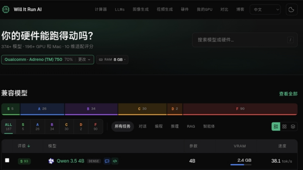Filter by grade S 5 tab
303x170 pixels.
coord(23,126)
